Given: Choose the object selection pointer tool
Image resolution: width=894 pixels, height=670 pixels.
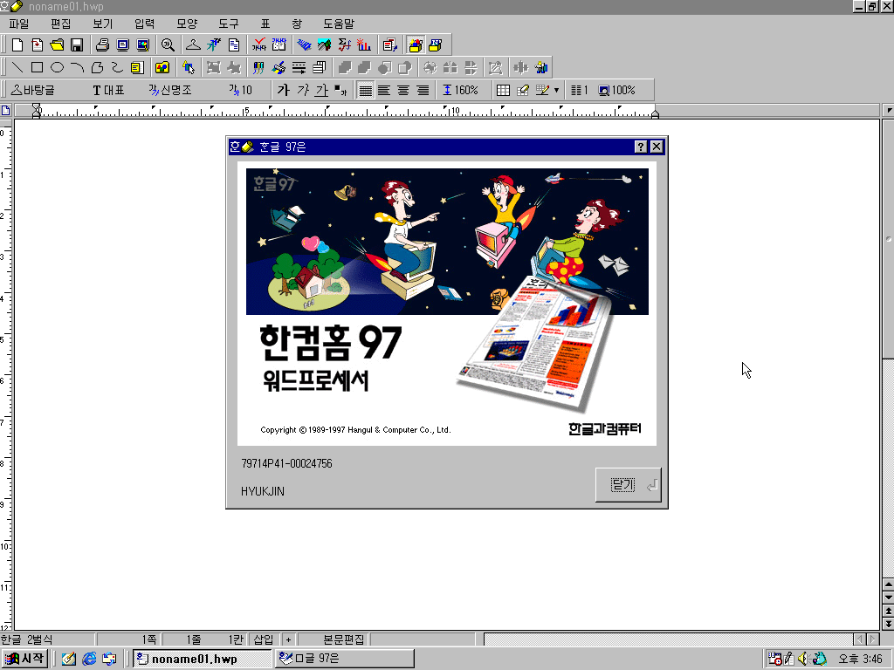Looking at the screenshot, I should pos(189,68).
